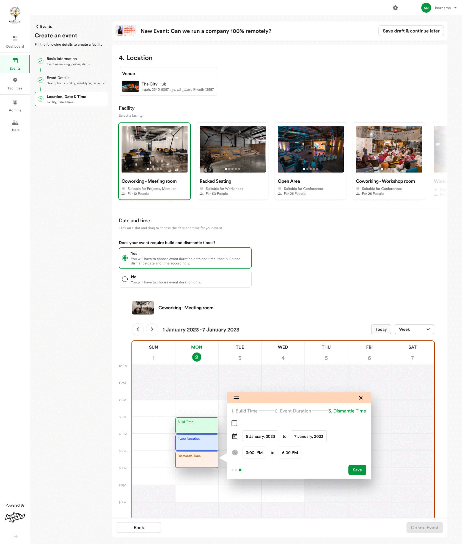Click the clock icon in popup

coord(235,452)
